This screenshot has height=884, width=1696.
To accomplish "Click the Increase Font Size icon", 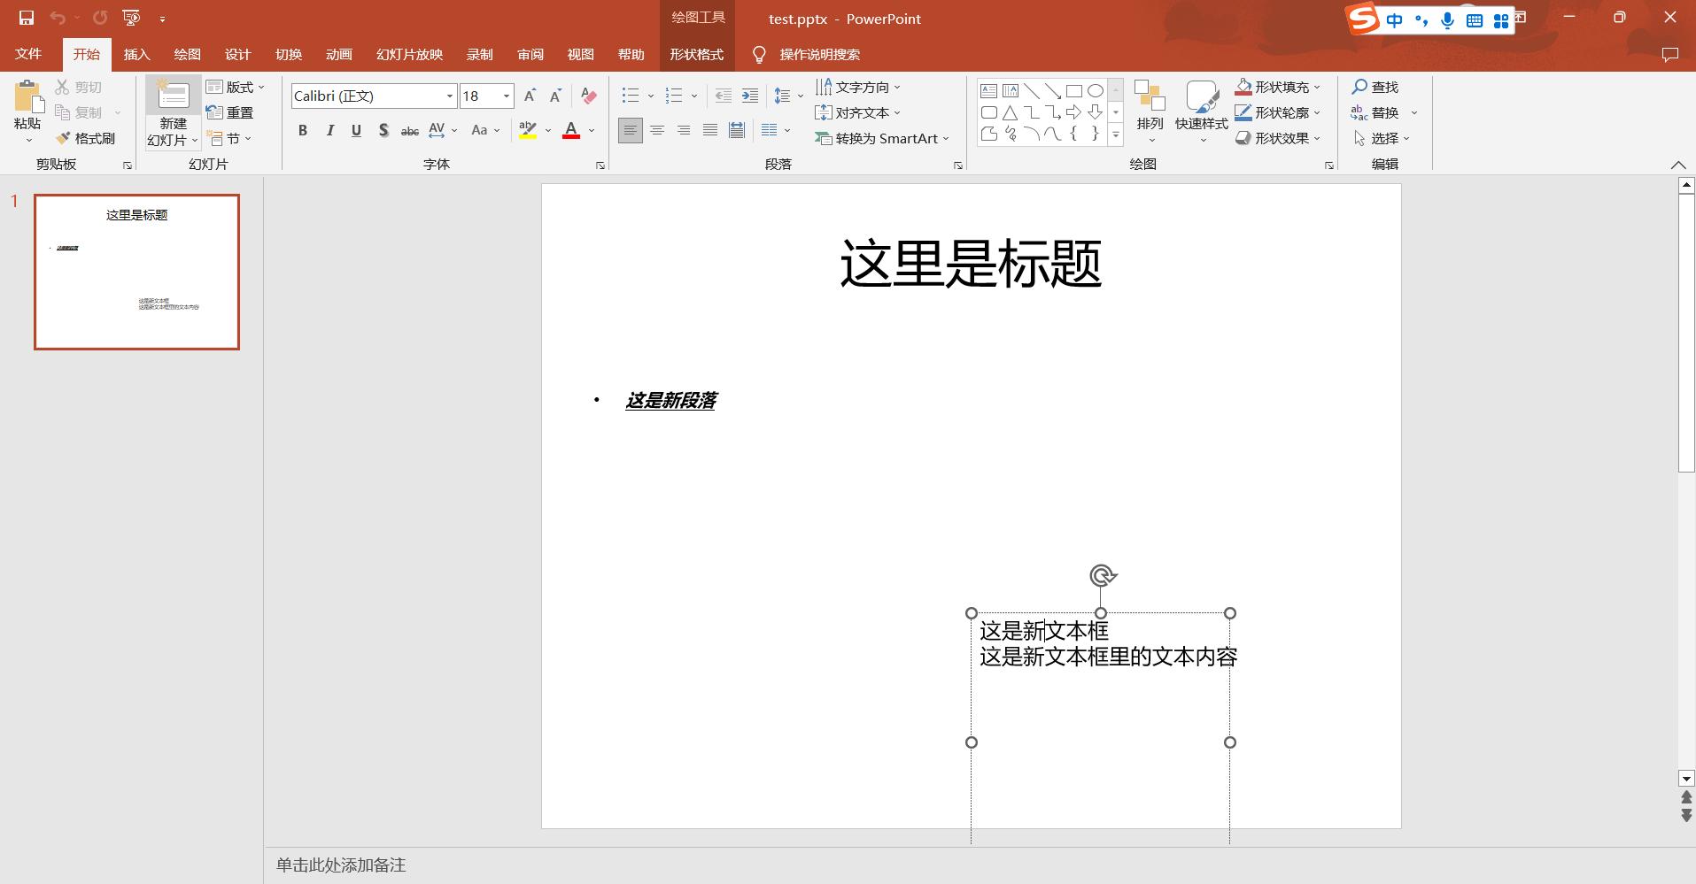I will (529, 95).
